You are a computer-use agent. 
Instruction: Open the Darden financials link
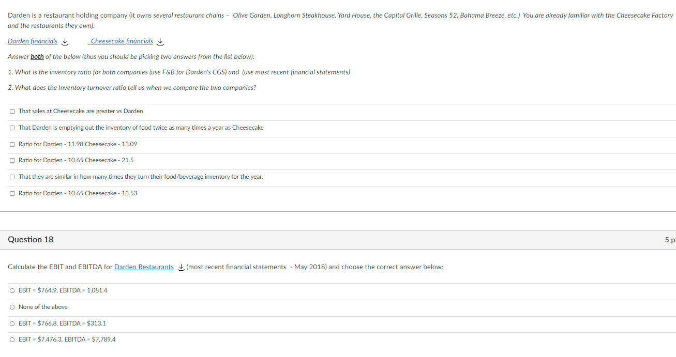(33, 41)
